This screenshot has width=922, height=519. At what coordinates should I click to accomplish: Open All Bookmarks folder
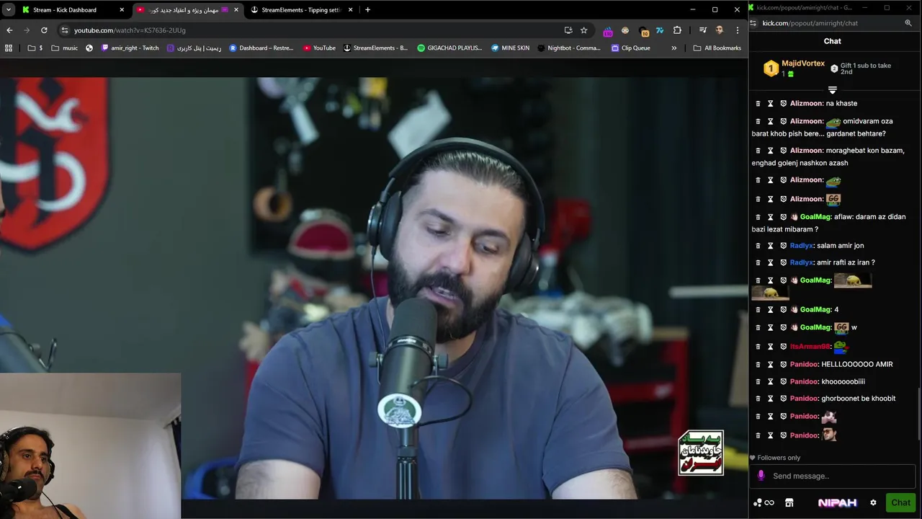click(717, 48)
